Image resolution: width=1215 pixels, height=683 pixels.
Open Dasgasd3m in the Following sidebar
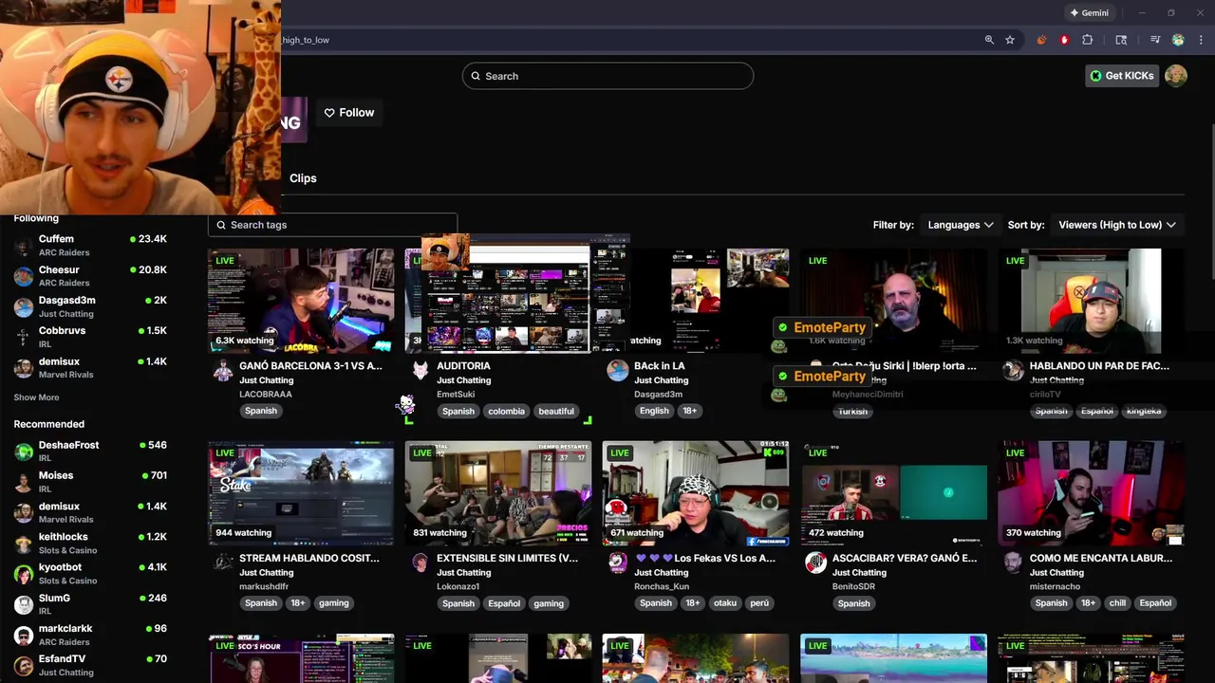point(90,306)
